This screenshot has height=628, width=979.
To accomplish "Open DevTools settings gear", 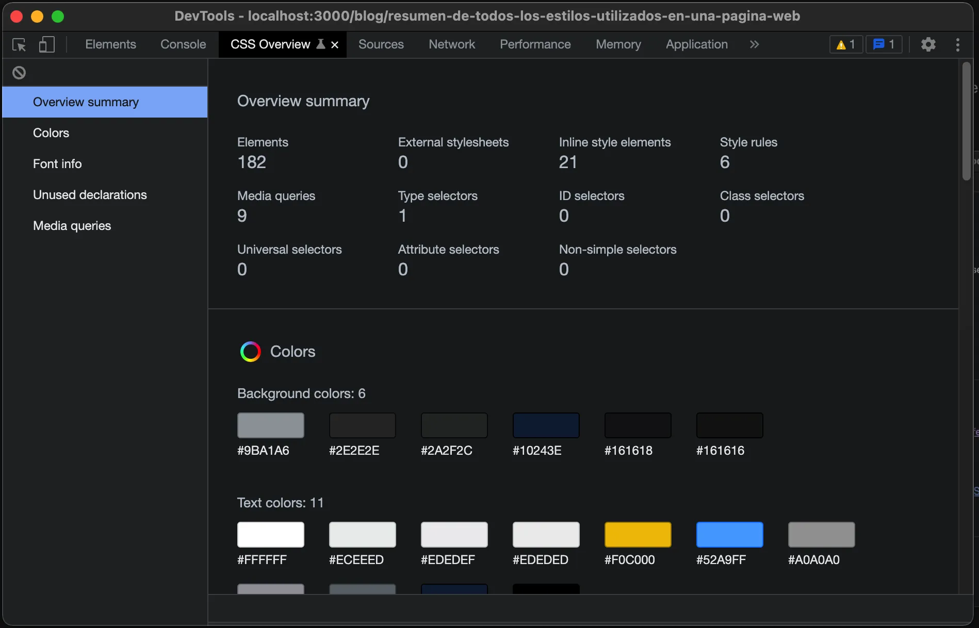I will pyautogui.click(x=928, y=44).
